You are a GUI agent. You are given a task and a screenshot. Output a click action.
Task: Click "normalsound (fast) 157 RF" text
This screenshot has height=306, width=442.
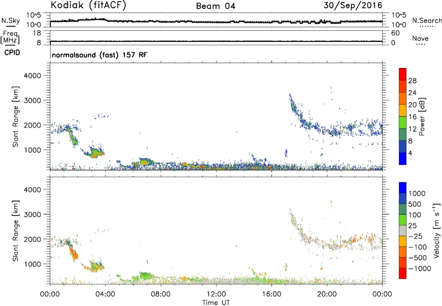tap(99, 55)
